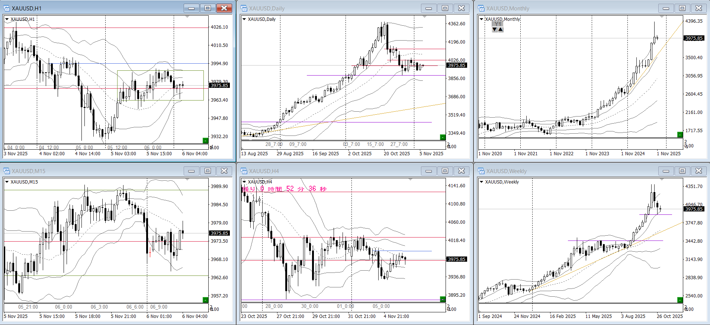Expand the XAUUSD,H1 chart dropdown triangle
The height and width of the screenshot is (325, 710).
pos(7,19)
